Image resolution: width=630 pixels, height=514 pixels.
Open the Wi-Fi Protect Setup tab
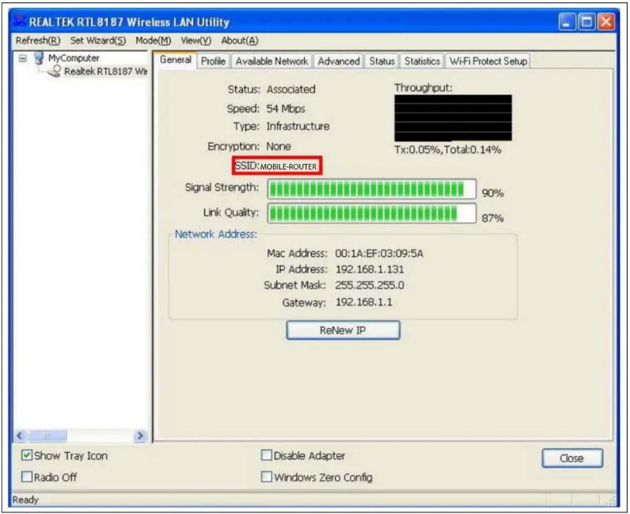click(488, 61)
